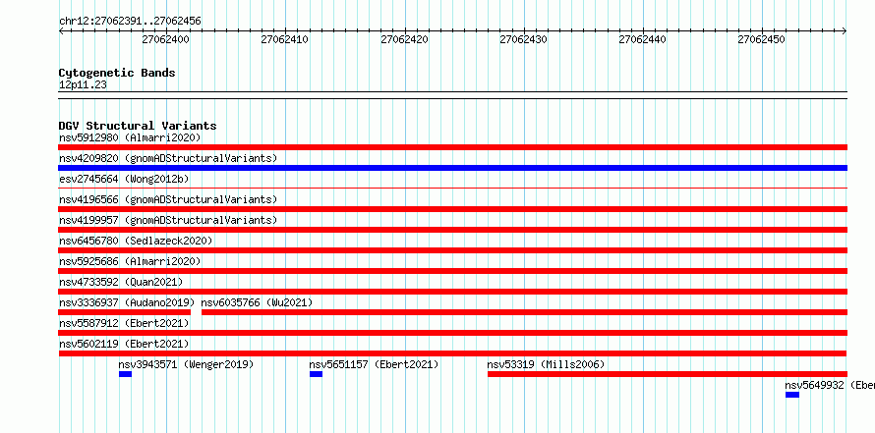The width and height of the screenshot is (875, 433).
Task: Click the ruler's left arrowhead
Action: pyautogui.click(x=61, y=31)
